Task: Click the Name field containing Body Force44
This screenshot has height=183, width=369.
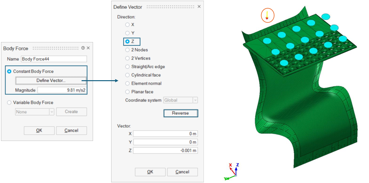Action: (x=54, y=59)
